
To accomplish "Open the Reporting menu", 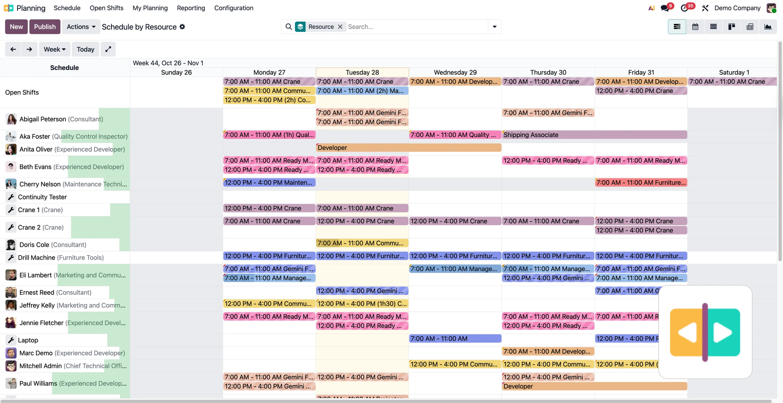I will (x=191, y=8).
